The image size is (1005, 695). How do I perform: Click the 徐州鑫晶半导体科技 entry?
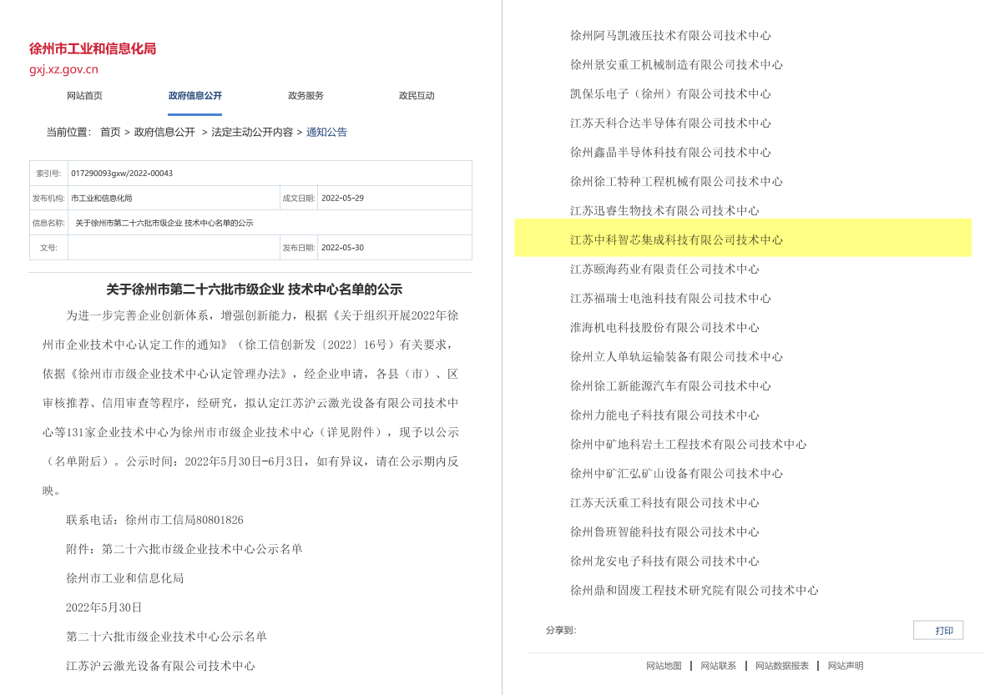(x=670, y=152)
